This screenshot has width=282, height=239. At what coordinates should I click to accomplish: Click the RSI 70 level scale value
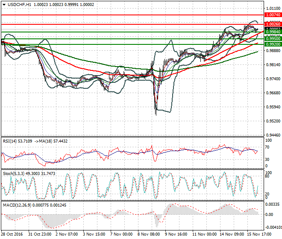[x=268, y=147]
